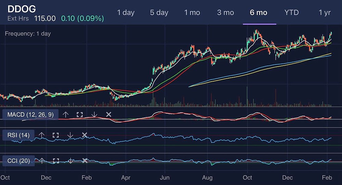The height and width of the screenshot is (185, 342).
Task: Click the DDOG ticker symbol
Action: 22,9
